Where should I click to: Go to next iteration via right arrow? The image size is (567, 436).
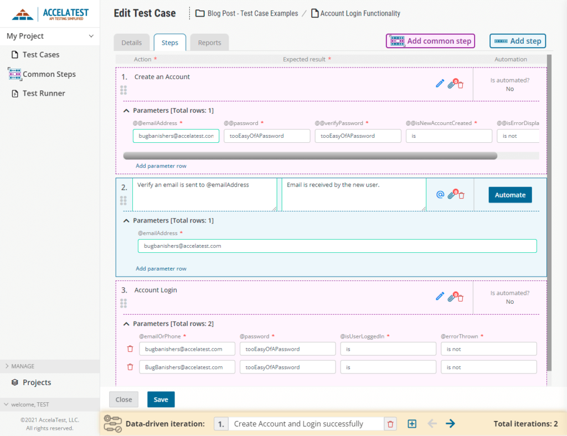tap(450, 423)
